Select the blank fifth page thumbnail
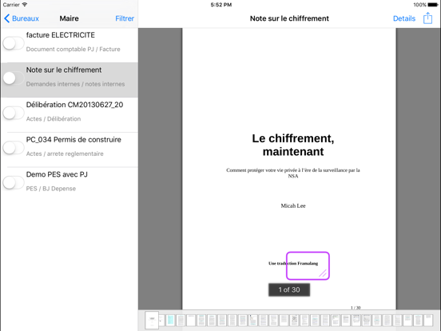 click(191, 321)
